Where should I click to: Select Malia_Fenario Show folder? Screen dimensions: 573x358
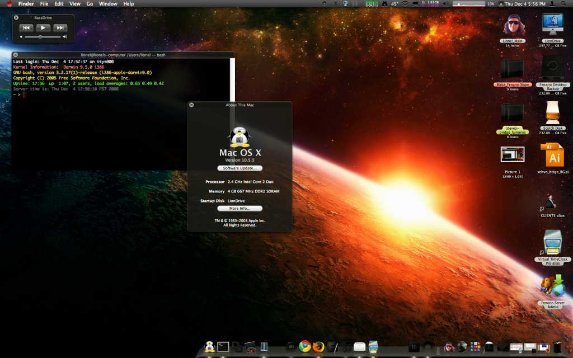click(x=513, y=69)
